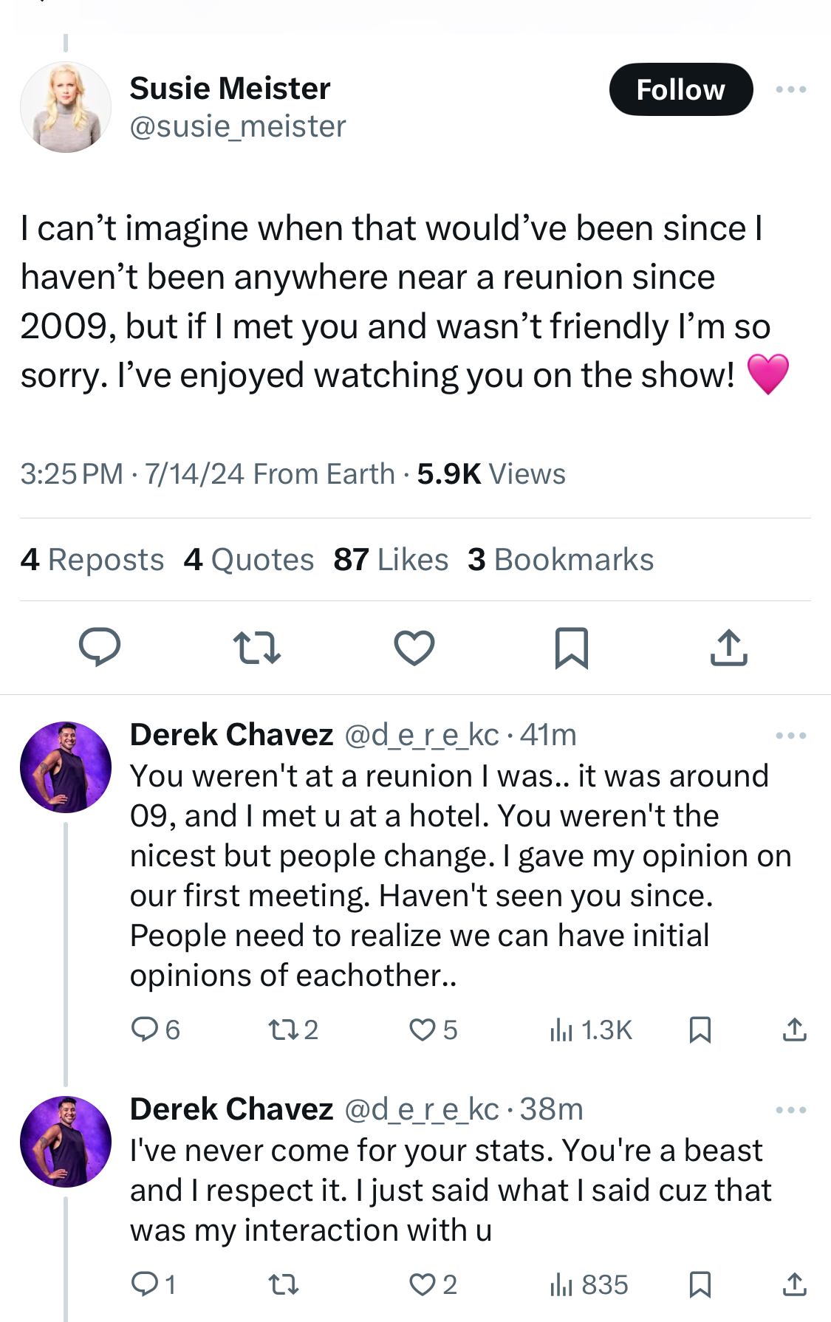The height and width of the screenshot is (1322, 831).
Task: Open the 87 Likes list
Action: tap(391, 560)
